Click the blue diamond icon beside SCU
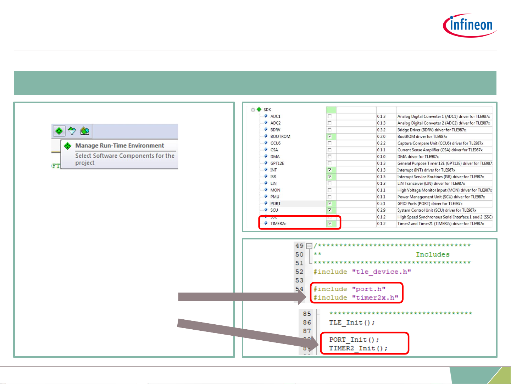Viewport: 511px width, 384px height. pyautogui.click(x=266, y=210)
